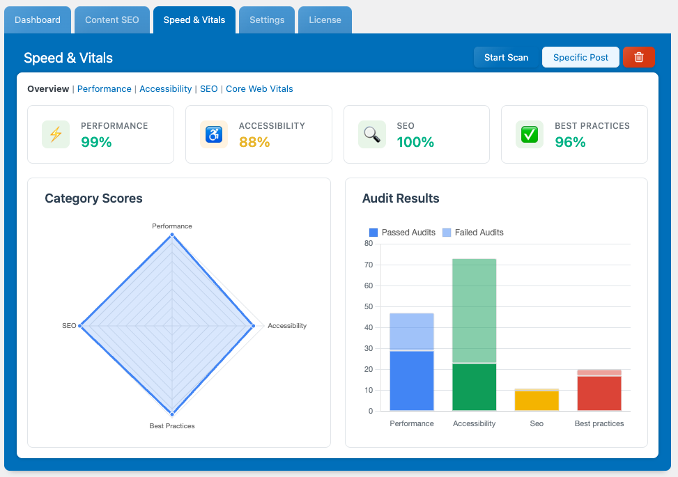This screenshot has width=678, height=477.
Task: Click the Performance lightning bolt icon
Action: coord(56,134)
